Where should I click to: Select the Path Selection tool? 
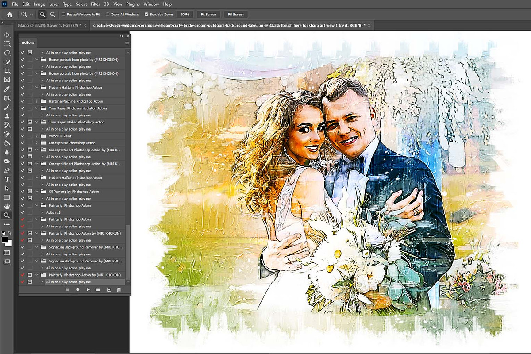7,189
